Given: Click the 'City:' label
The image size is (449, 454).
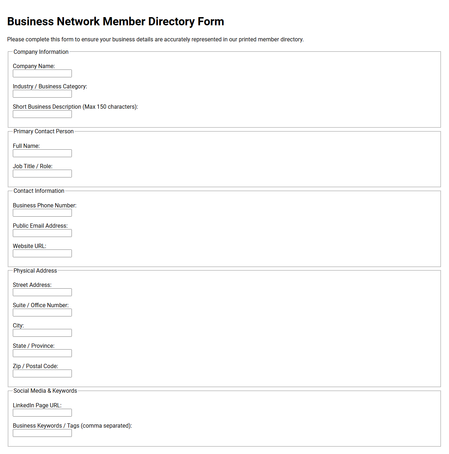Looking at the screenshot, I should [19, 325].
